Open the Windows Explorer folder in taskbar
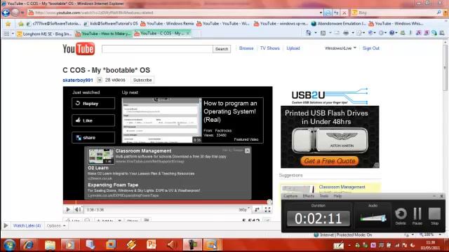 (50, 245)
